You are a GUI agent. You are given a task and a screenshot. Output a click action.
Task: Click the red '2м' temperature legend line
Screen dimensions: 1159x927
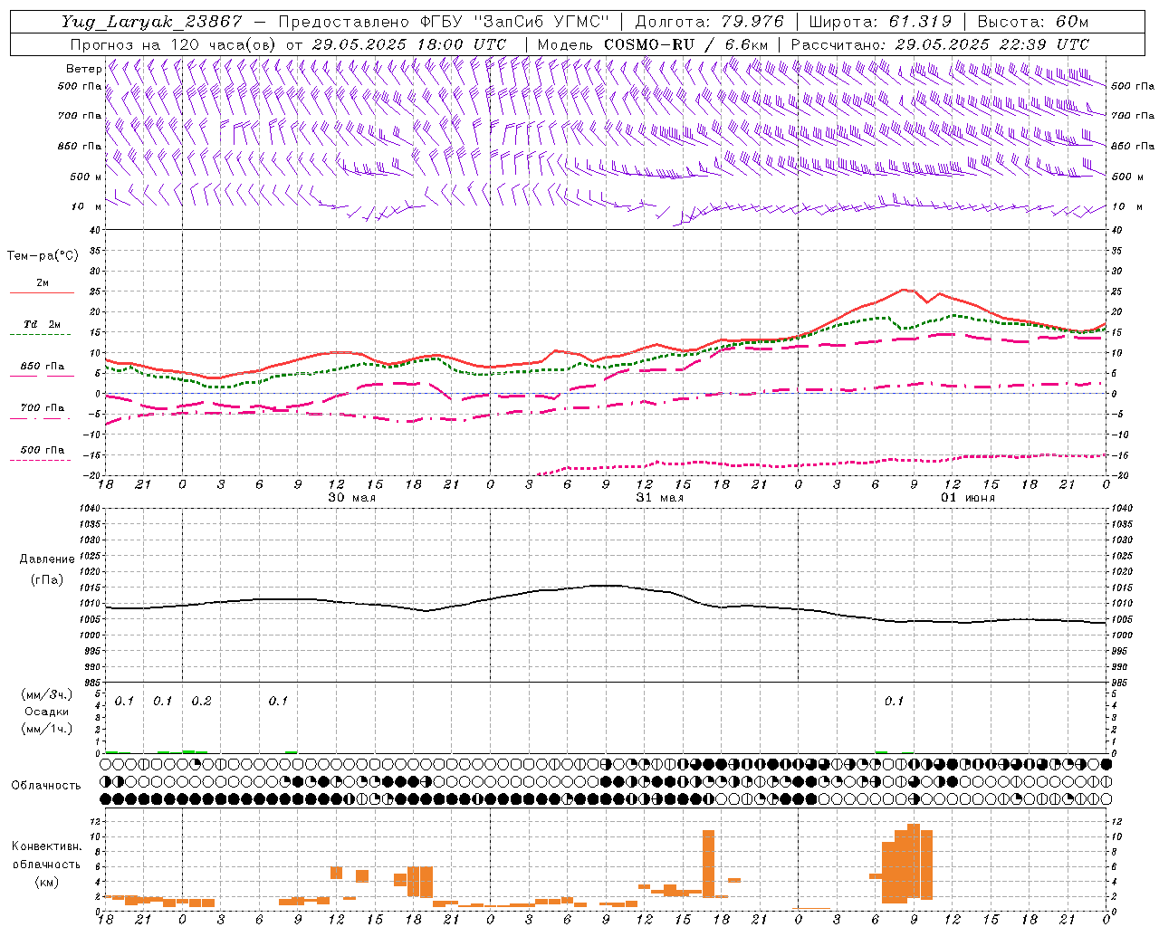pos(42,293)
